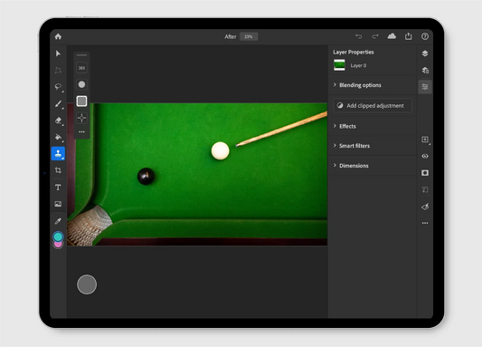Select the Move tool arrow
Viewport: 482px width, 347px height.
point(58,53)
